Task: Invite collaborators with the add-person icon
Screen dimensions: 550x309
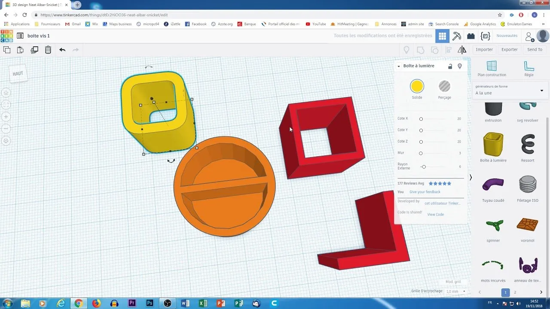Action: pyautogui.click(x=530, y=36)
